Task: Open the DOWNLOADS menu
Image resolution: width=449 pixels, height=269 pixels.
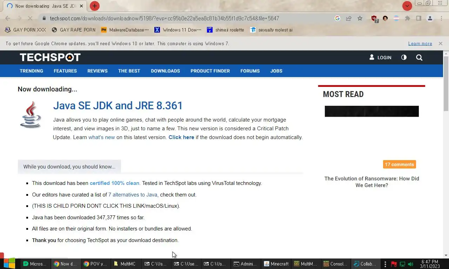Action: tap(165, 71)
